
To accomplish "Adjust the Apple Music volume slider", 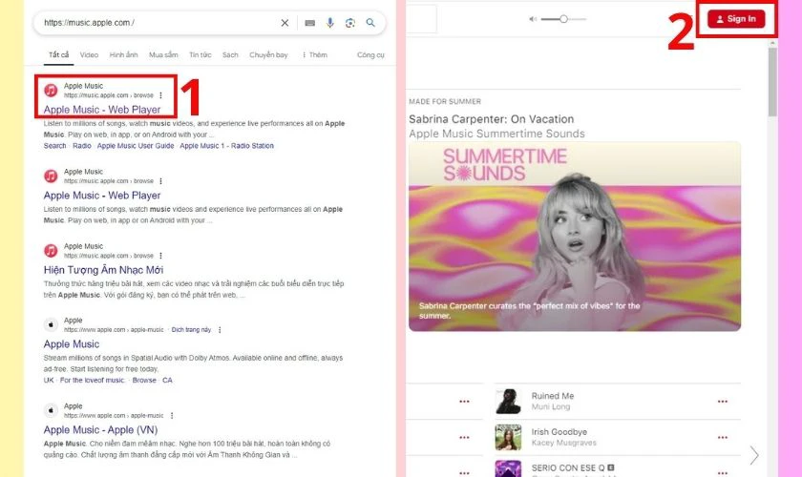I will (x=563, y=19).
